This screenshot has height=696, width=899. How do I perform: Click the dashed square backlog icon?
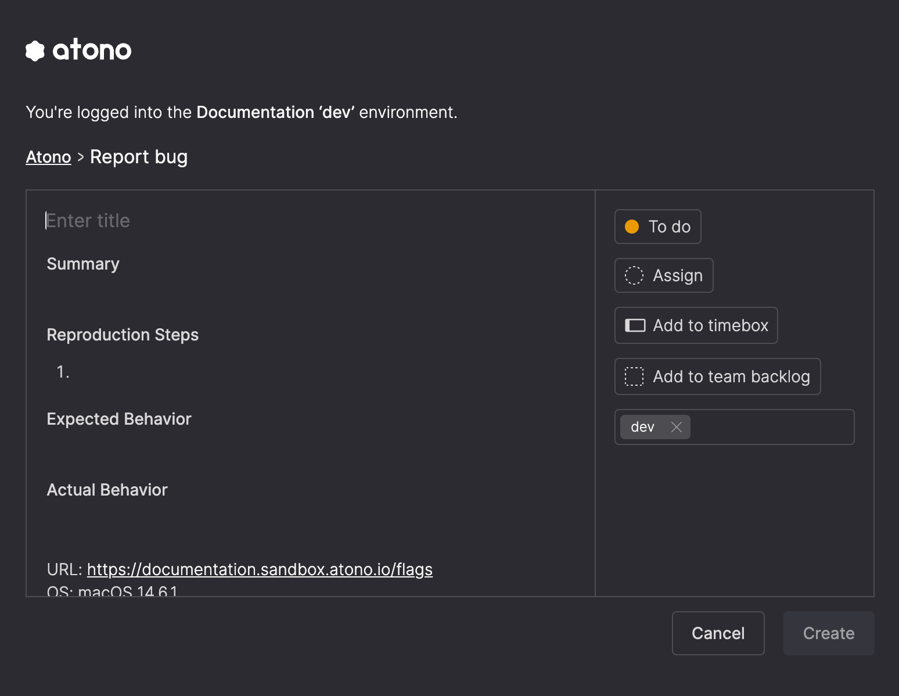coord(634,376)
